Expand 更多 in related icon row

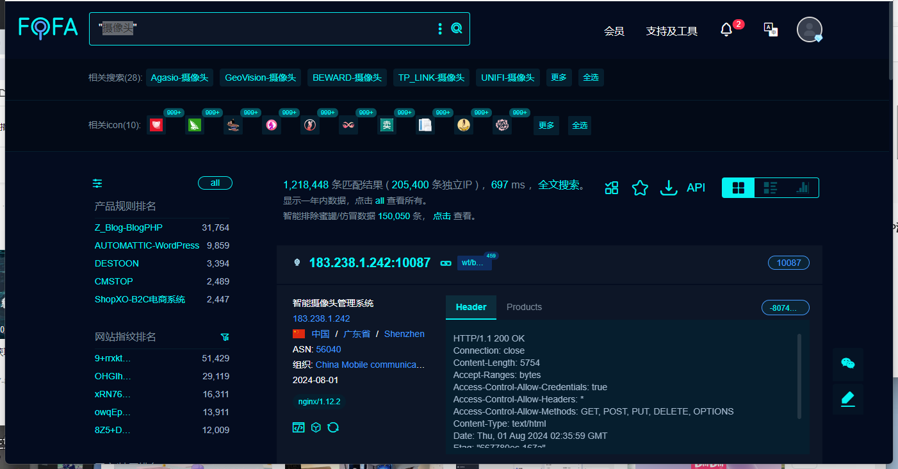click(x=546, y=126)
